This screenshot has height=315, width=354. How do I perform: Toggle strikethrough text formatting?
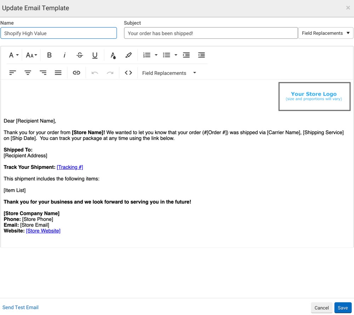[x=80, y=55]
